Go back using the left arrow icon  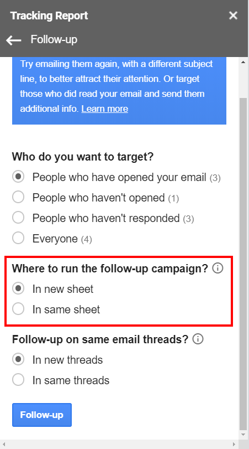click(x=13, y=40)
